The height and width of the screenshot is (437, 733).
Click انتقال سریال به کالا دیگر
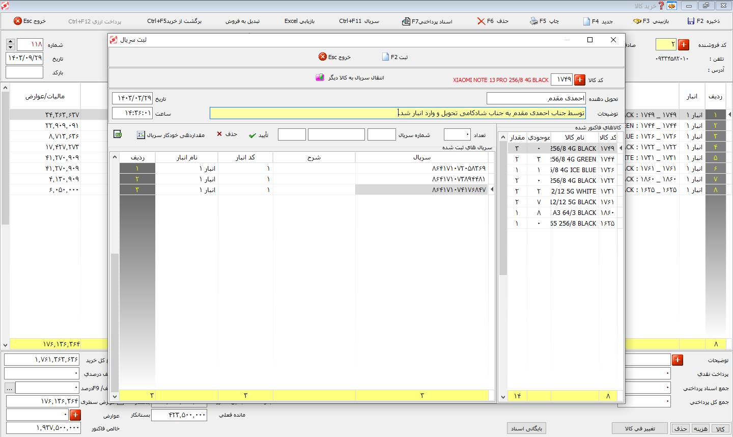point(350,77)
